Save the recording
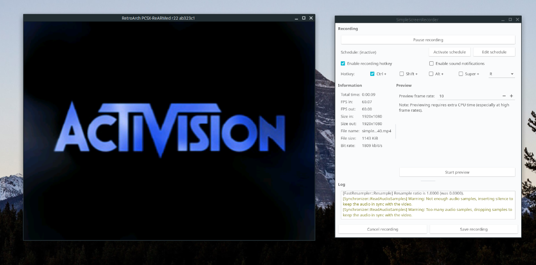This screenshot has width=536, height=265. click(473, 229)
